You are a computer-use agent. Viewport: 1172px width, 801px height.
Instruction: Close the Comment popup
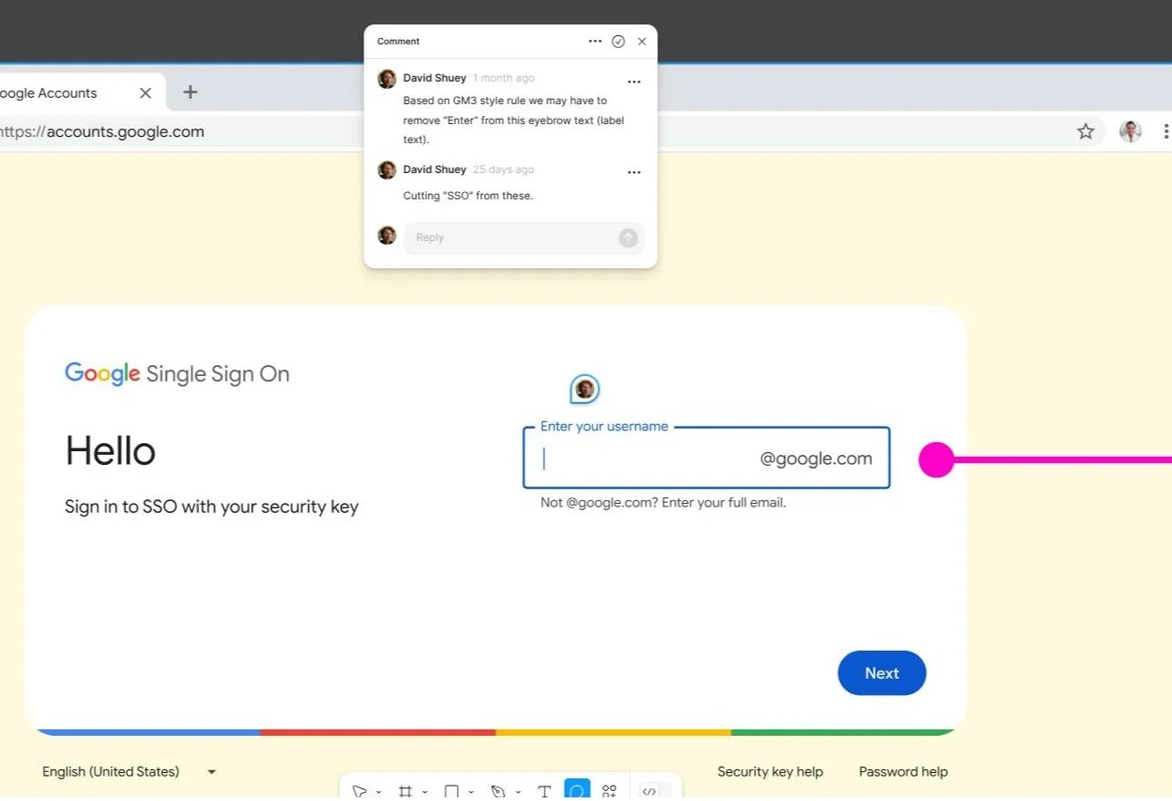642,42
